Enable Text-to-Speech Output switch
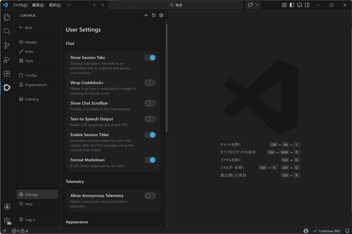Screen dimensions: 352x234 pos(150,119)
